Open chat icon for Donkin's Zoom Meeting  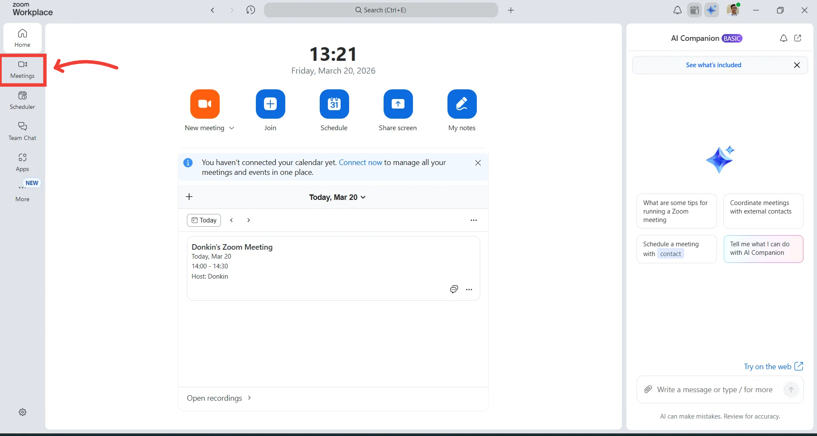454,290
